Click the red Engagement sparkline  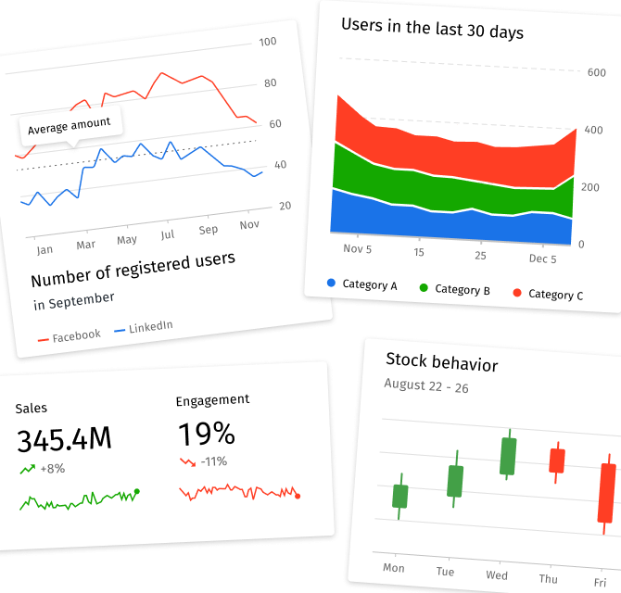tap(239, 492)
